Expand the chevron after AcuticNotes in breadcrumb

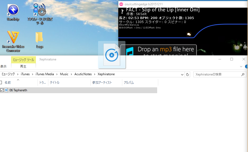tap(95, 74)
